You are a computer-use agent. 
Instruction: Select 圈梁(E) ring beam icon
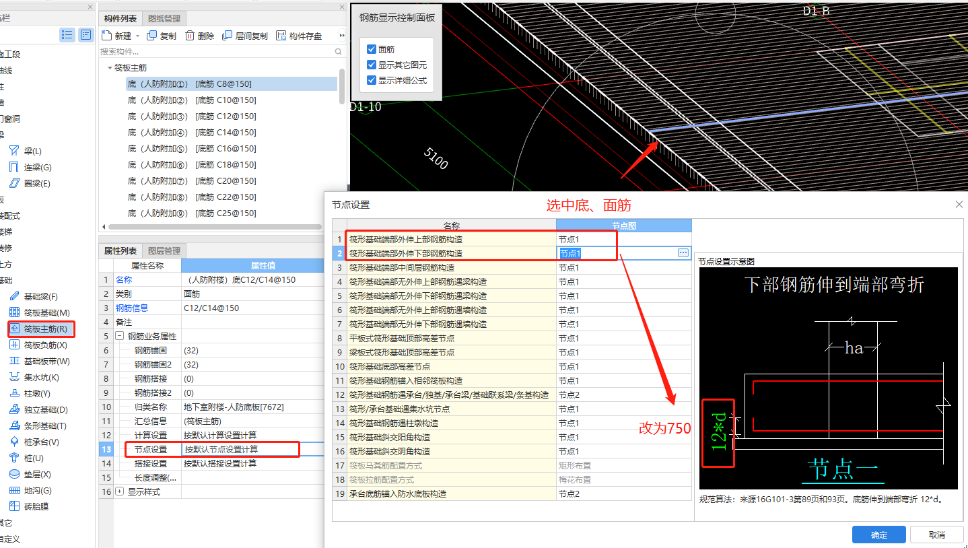point(13,183)
